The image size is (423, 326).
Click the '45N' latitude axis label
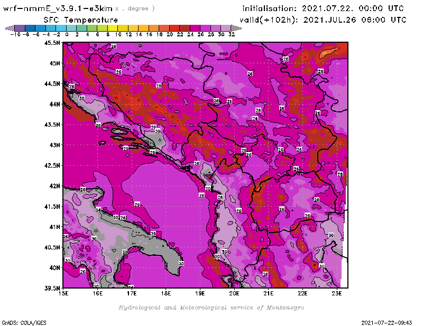54,63
